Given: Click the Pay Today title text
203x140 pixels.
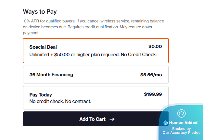Looking at the screenshot, I should coord(41,95).
